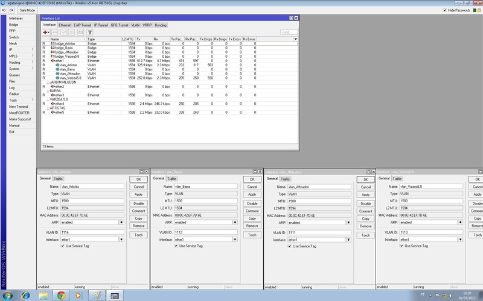
Task: Open the ARP dropdown in vlan_JMeudon window
Action: 348,223
